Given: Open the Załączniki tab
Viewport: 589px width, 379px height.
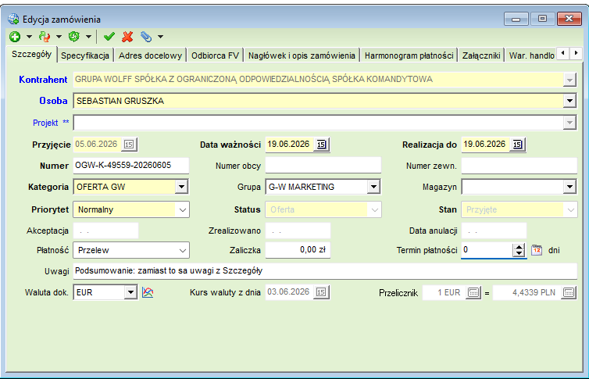Looking at the screenshot, I should point(481,55).
